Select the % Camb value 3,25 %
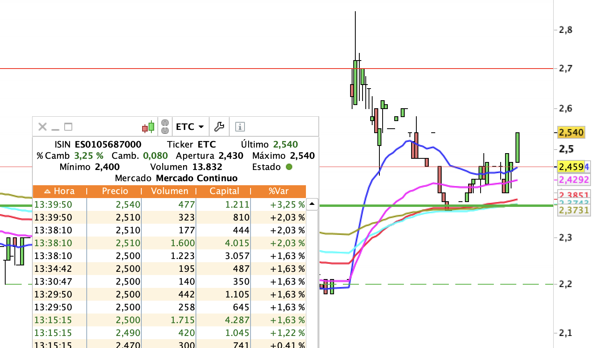 (x=89, y=156)
